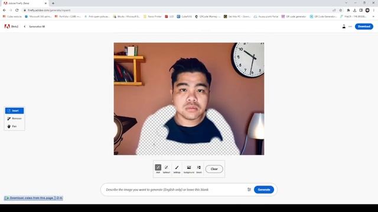Open the Microsoft 365 admin bookmark

pyautogui.click(x=38, y=16)
